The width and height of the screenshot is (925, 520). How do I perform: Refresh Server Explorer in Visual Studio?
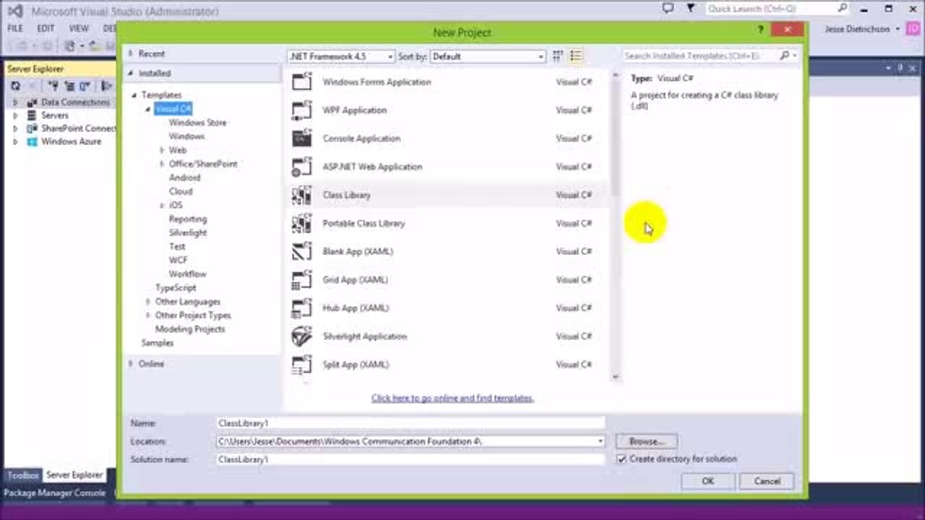[x=15, y=86]
